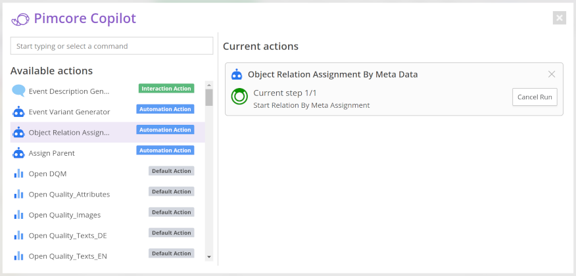Click the Current actions heading

pos(261,46)
